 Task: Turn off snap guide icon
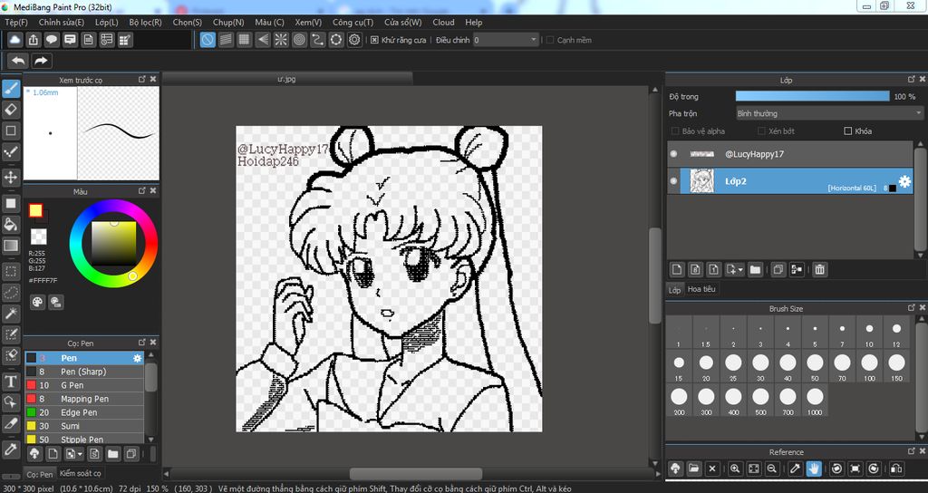point(208,40)
